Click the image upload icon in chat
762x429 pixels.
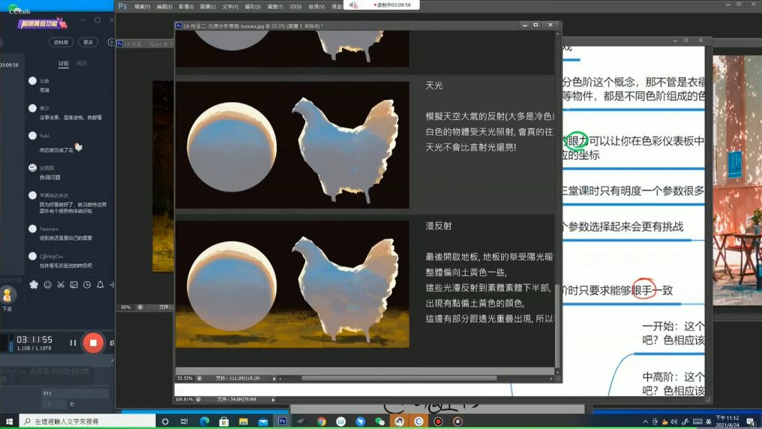click(73, 285)
